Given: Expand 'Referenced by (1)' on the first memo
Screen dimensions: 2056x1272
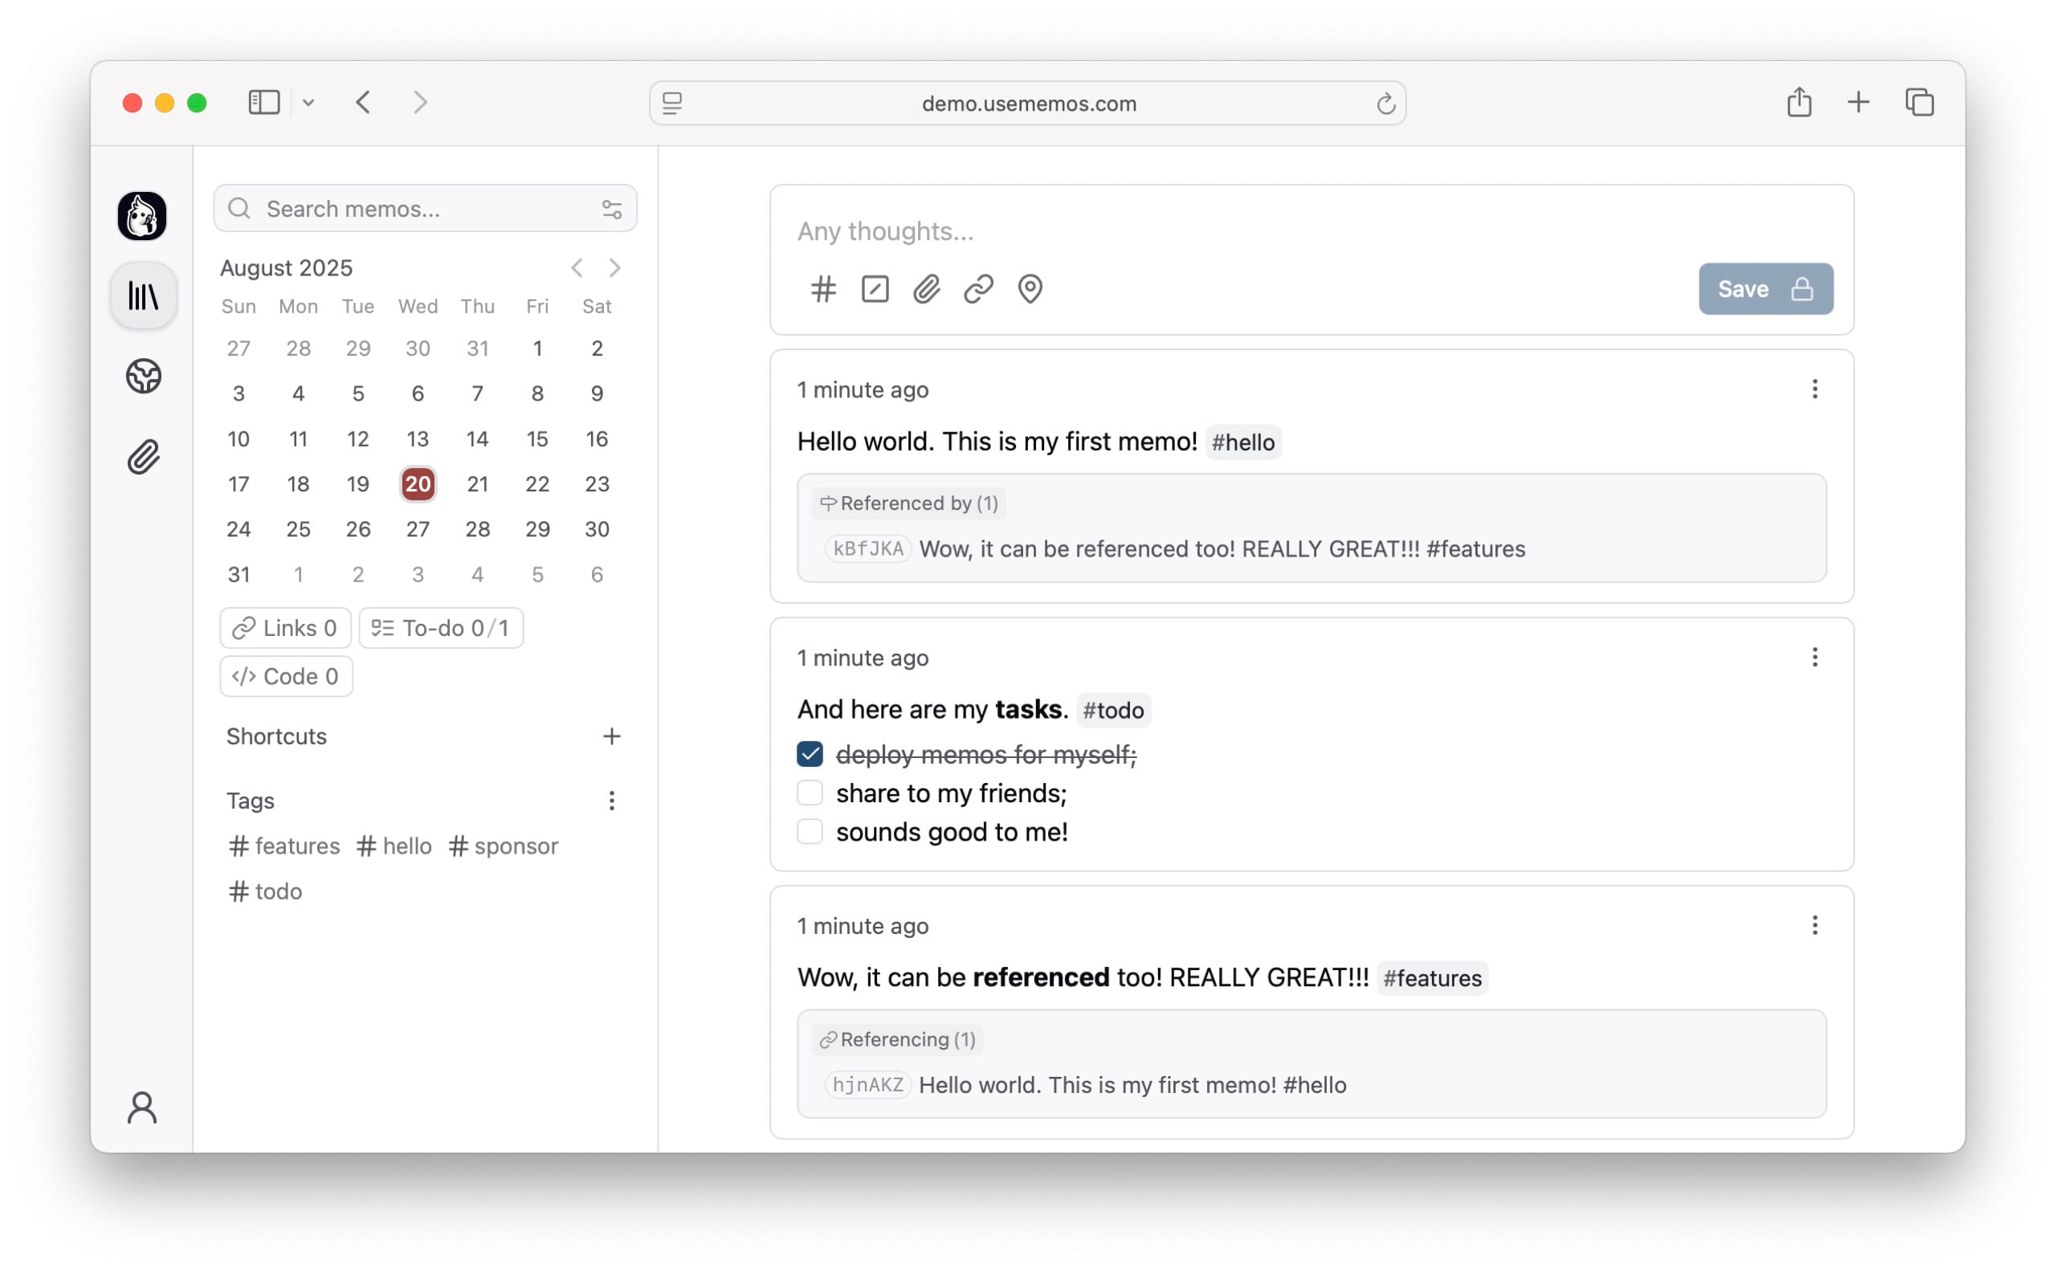Looking at the screenshot, I should (908, 502).
